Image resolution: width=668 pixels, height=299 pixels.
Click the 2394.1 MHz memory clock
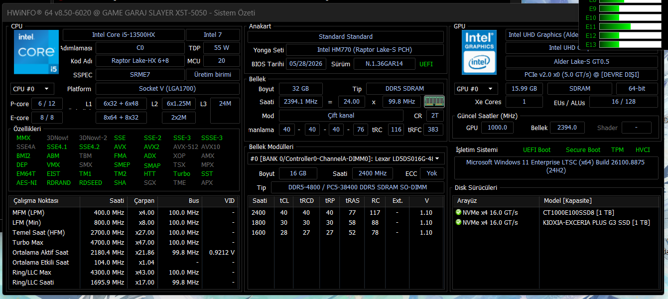coord(300,102)
